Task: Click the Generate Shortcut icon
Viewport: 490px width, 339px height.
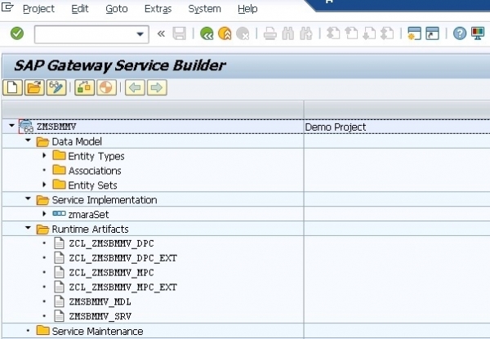Action: pos(433,33)
